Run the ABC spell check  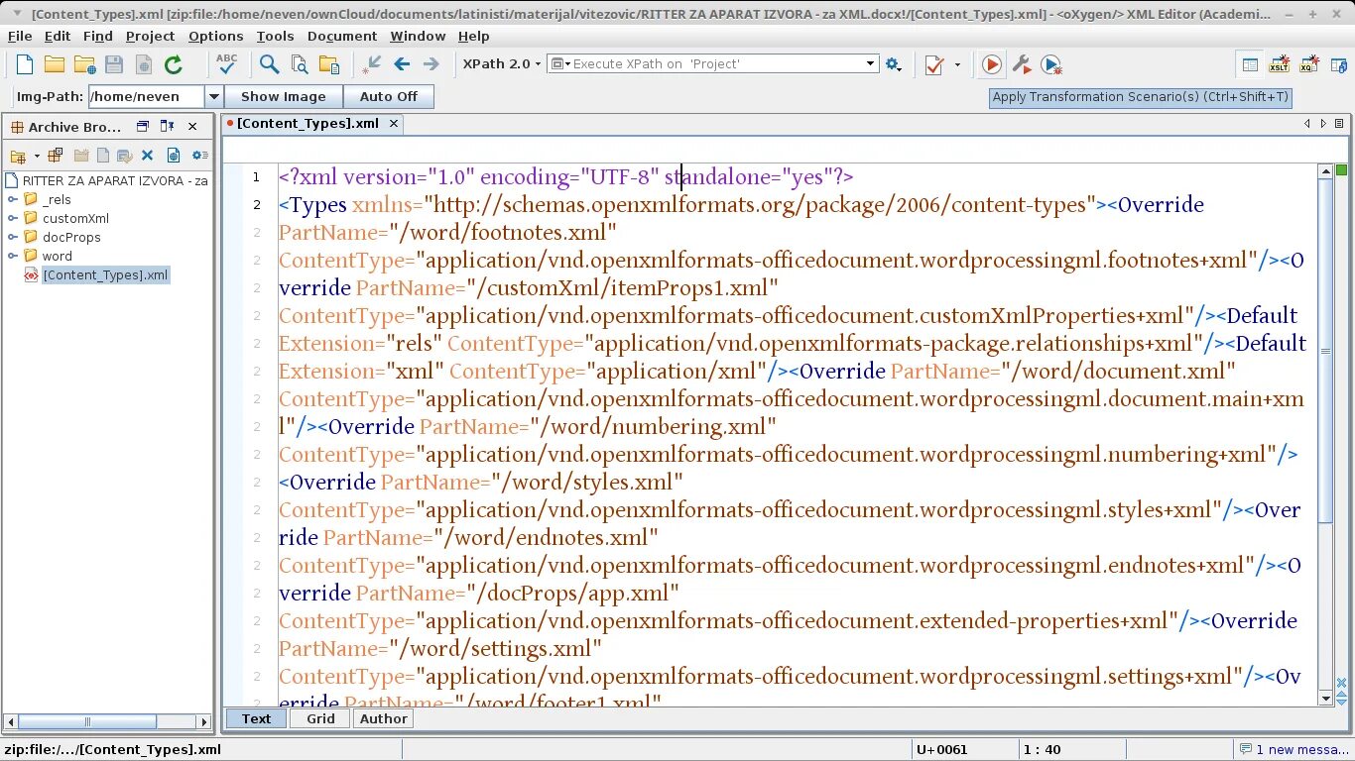(227, 64)
